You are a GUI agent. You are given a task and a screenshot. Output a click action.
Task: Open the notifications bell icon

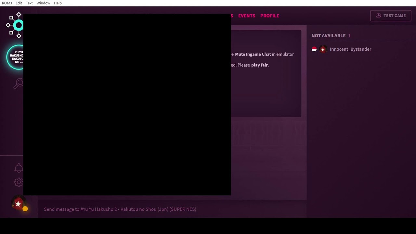coord(19,168)
